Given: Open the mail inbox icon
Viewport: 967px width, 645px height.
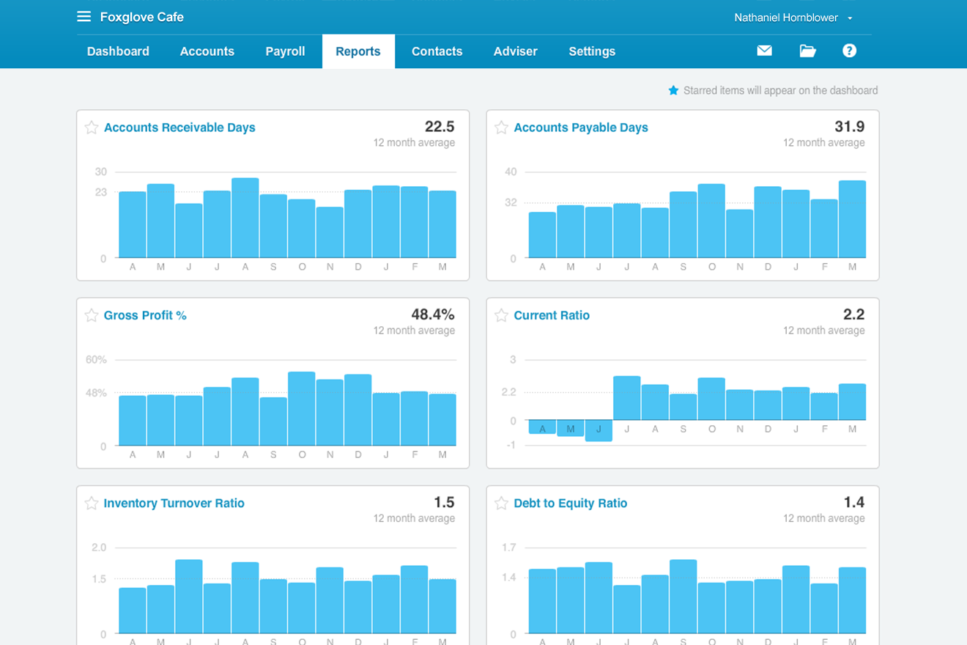Looking at the screenshot, I should coord(764,51).
